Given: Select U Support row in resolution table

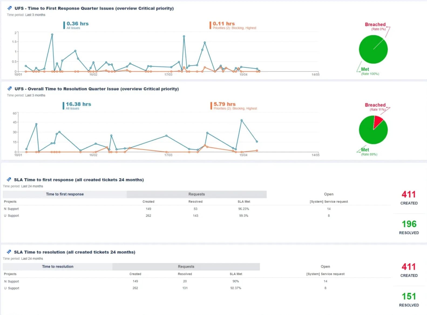Looking at the screenshot, I should (x=197, y=288).
